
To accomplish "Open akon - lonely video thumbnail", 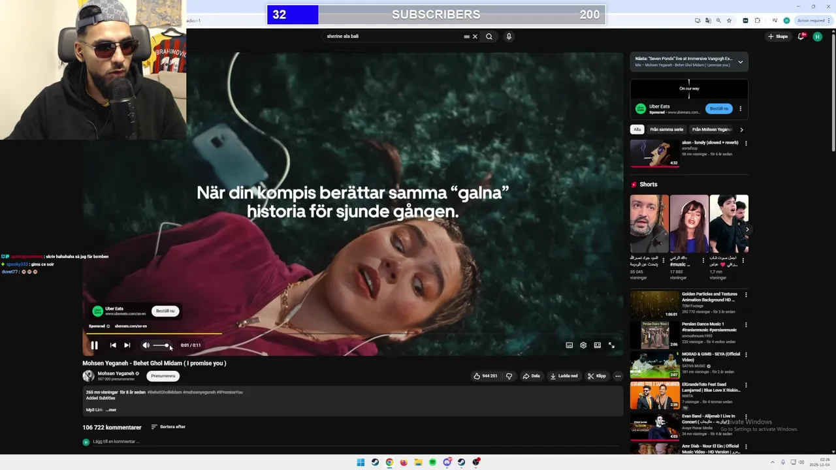I will click(654, 153).
